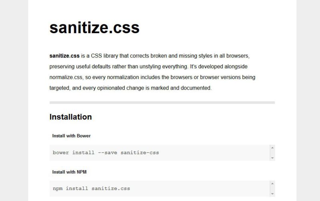Click inside the bower install code box
This screenshot has height=201, width=320.
pos(200,153)
